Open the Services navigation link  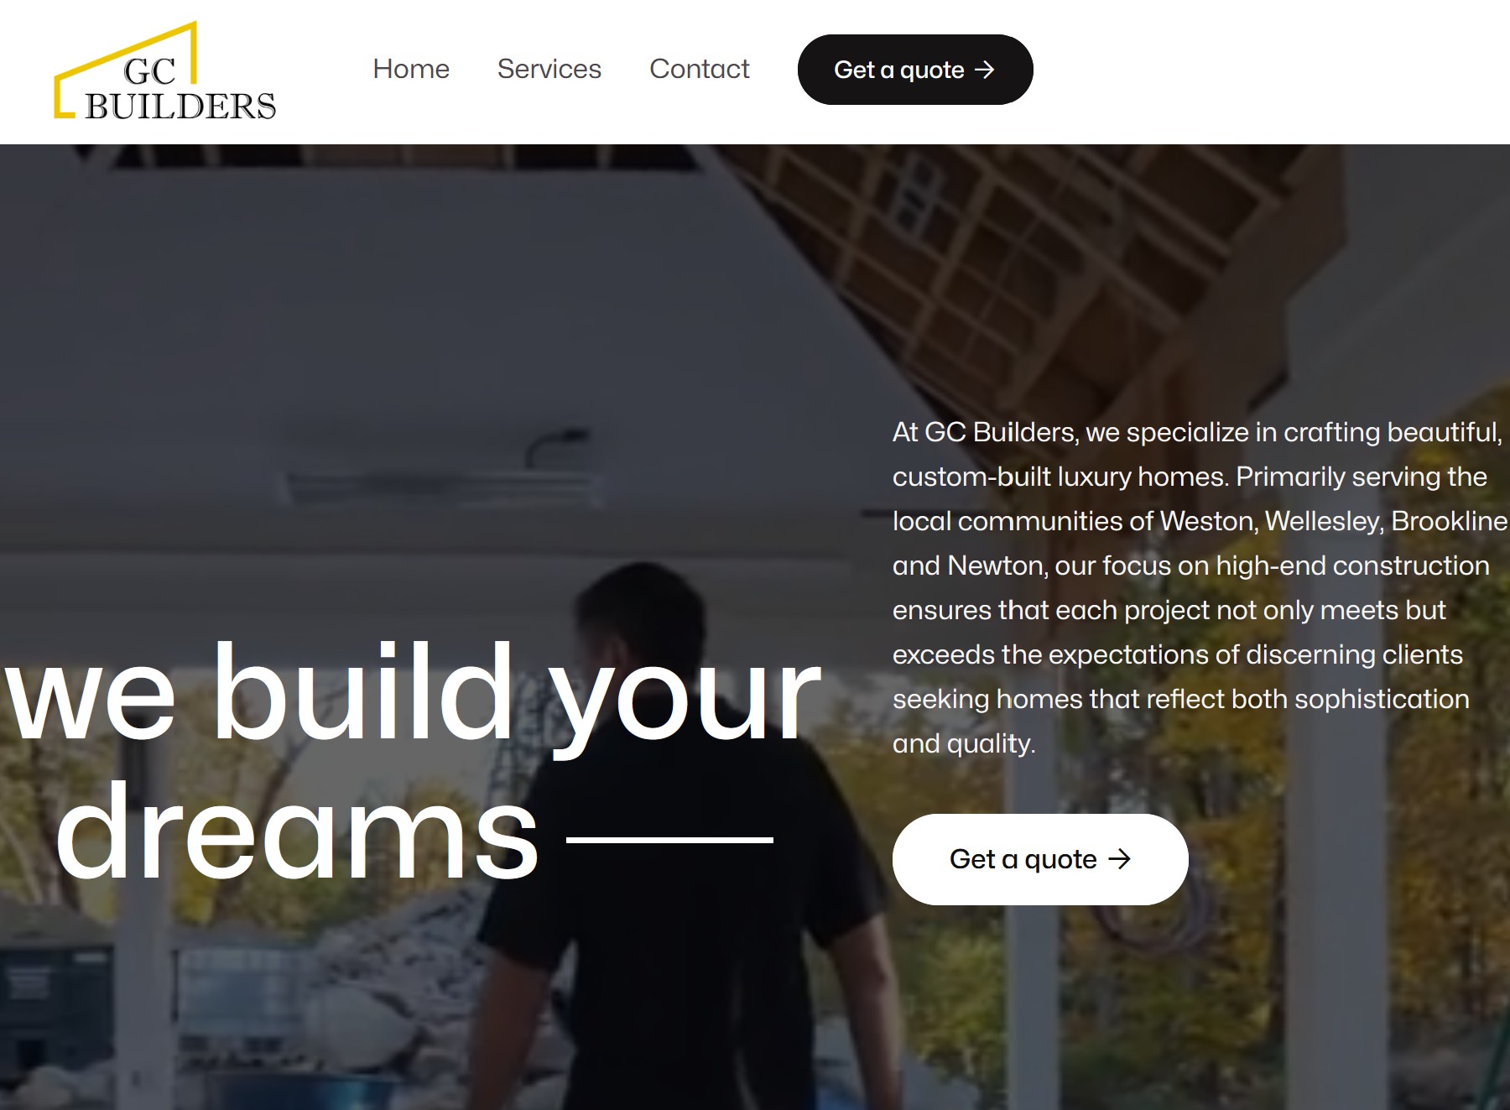pyautogui.click(x=549, y=69)
